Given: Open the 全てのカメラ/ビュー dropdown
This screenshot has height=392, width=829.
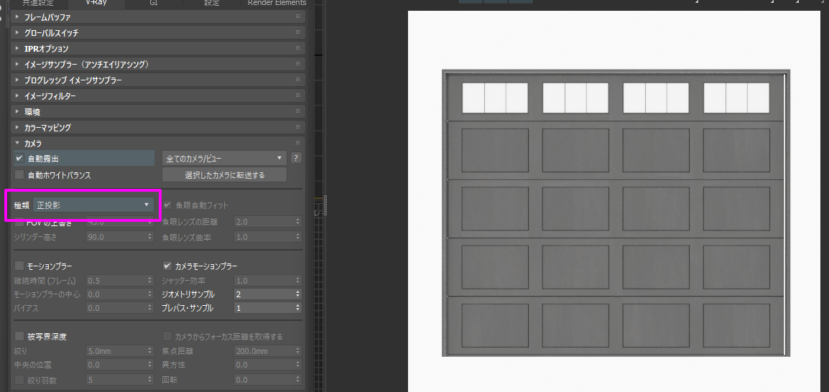Looking at the screenshot, I should tap(224, 158).
